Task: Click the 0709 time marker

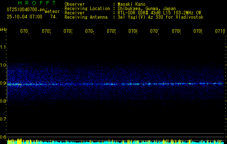Action: pos(198,31)
